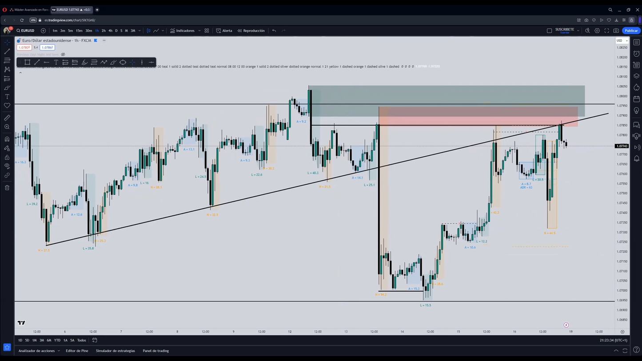Open chart settings hexagon icon
Image resolution: width=642 pixels, height=361 pixels.
coord(597,31)
